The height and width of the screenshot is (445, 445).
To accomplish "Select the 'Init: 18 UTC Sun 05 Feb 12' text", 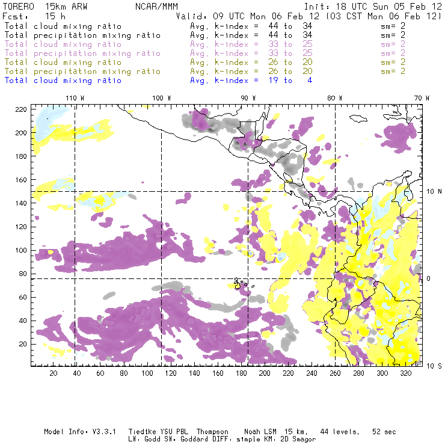I will [373, 7].
